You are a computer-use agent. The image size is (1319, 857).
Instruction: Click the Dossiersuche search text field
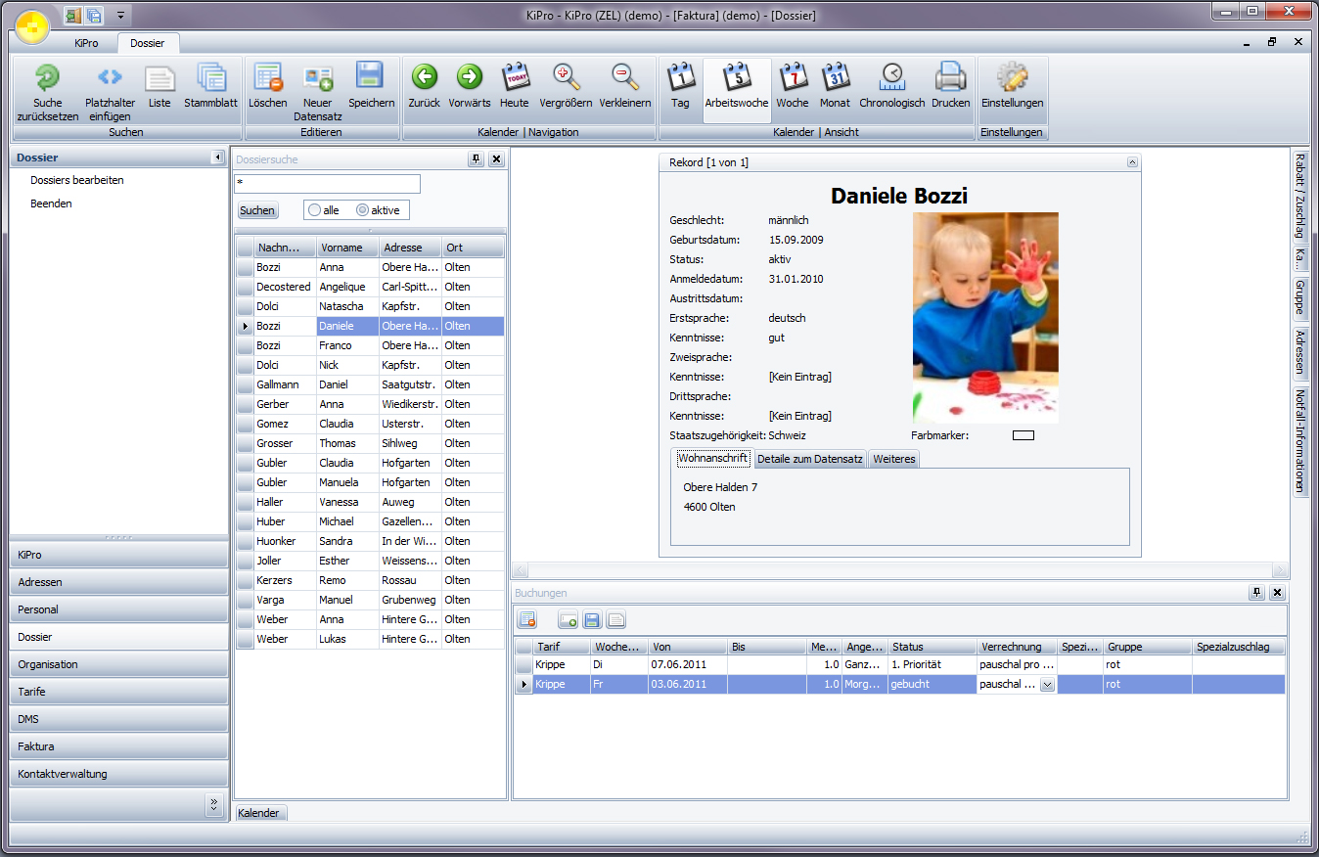pos(327,184)
